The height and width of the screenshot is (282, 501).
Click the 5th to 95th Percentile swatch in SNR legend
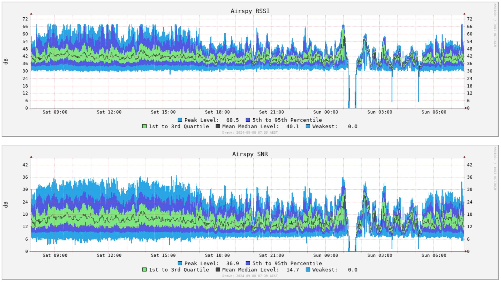point(248,263)
